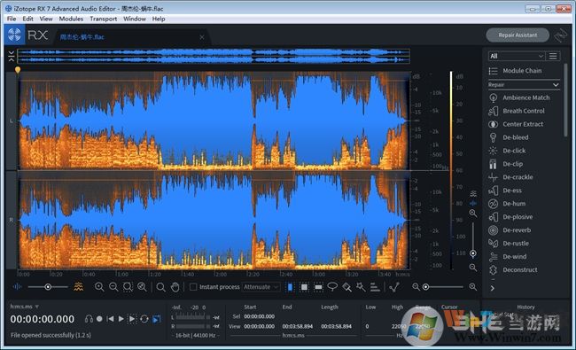
Task: Select the frequency selection tool
Action: tap(318, 287)
